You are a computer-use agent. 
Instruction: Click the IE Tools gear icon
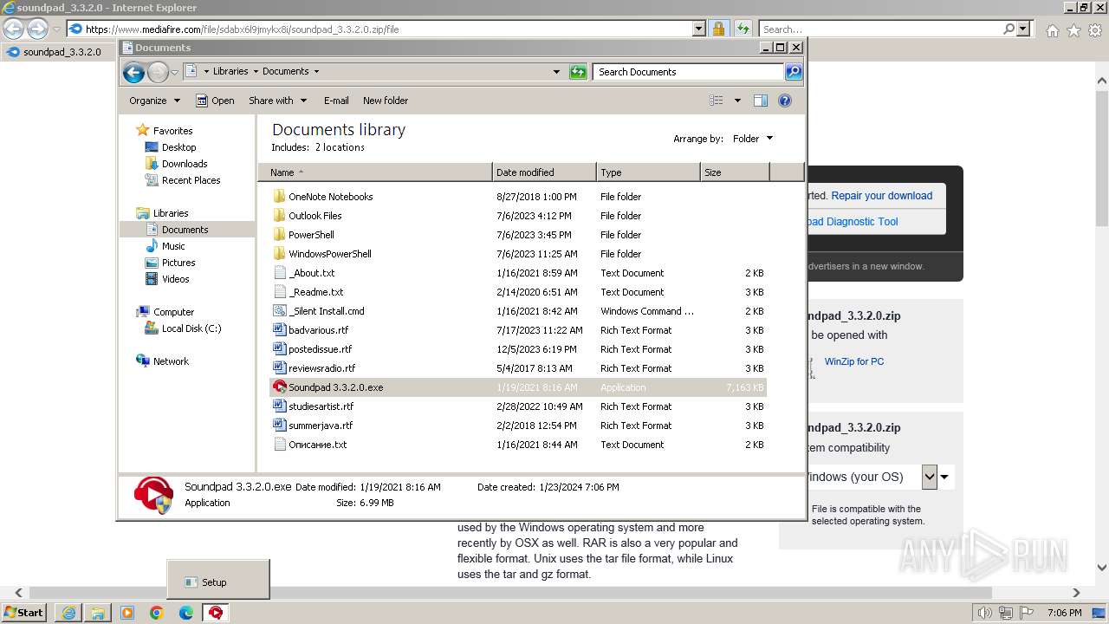pos(1095,30)
